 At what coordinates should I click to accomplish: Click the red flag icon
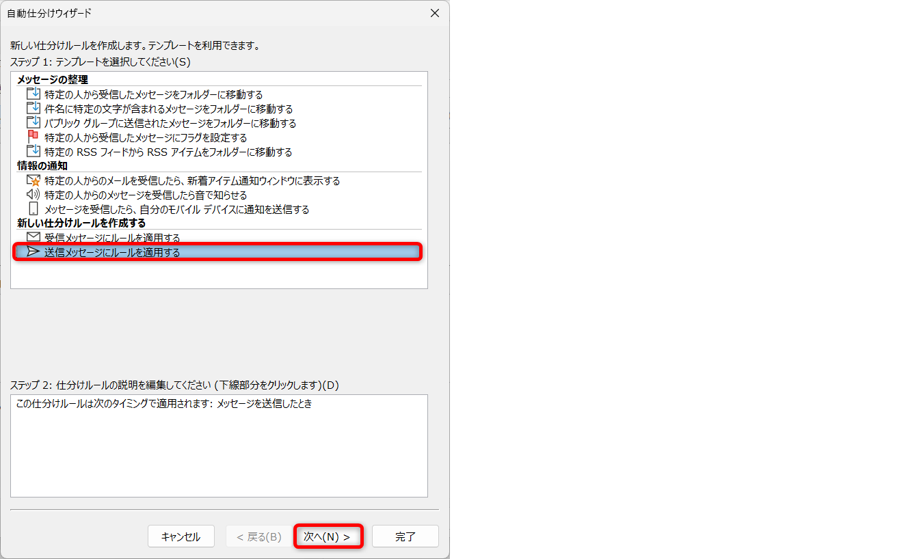pyautogui.click(x=34, y=137)
